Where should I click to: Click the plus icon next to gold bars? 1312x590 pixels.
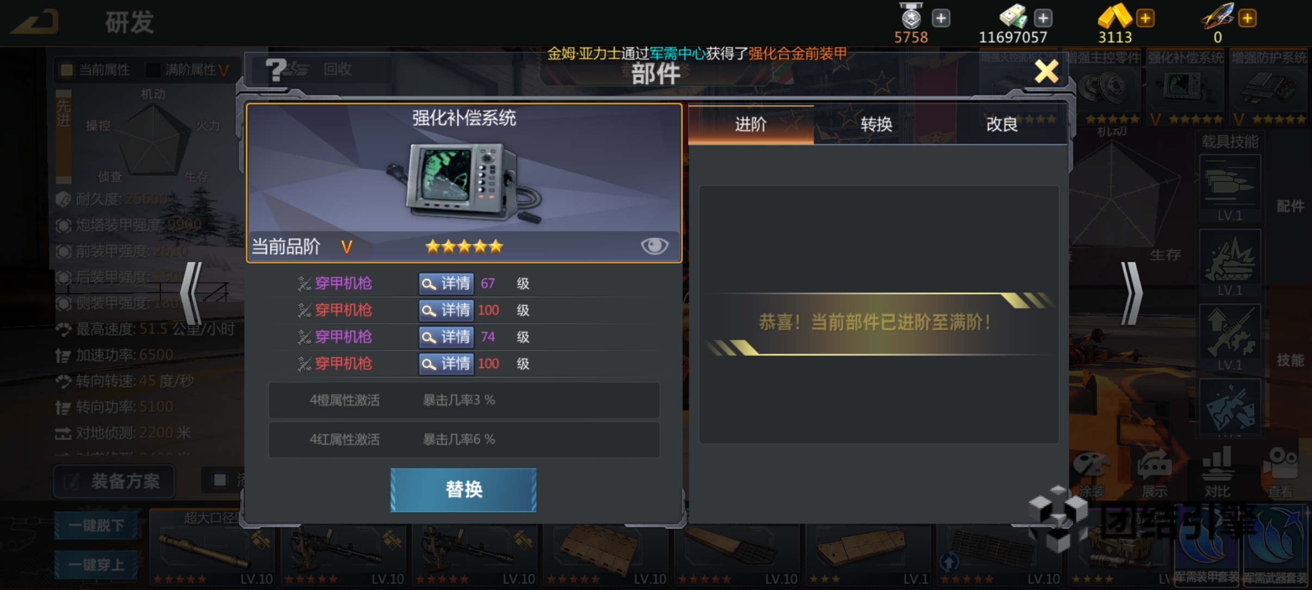click(1145, 19)
